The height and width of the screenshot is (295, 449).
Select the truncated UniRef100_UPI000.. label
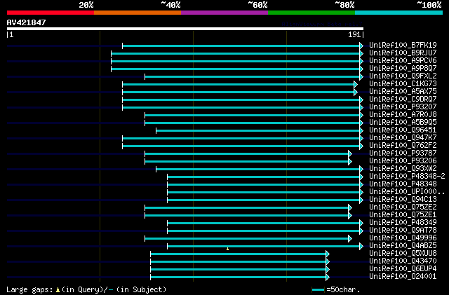coord(407,192)
